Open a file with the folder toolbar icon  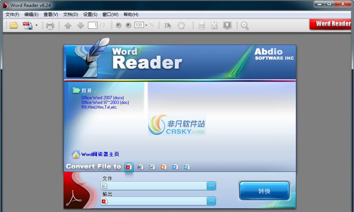[x=14, y=25]
